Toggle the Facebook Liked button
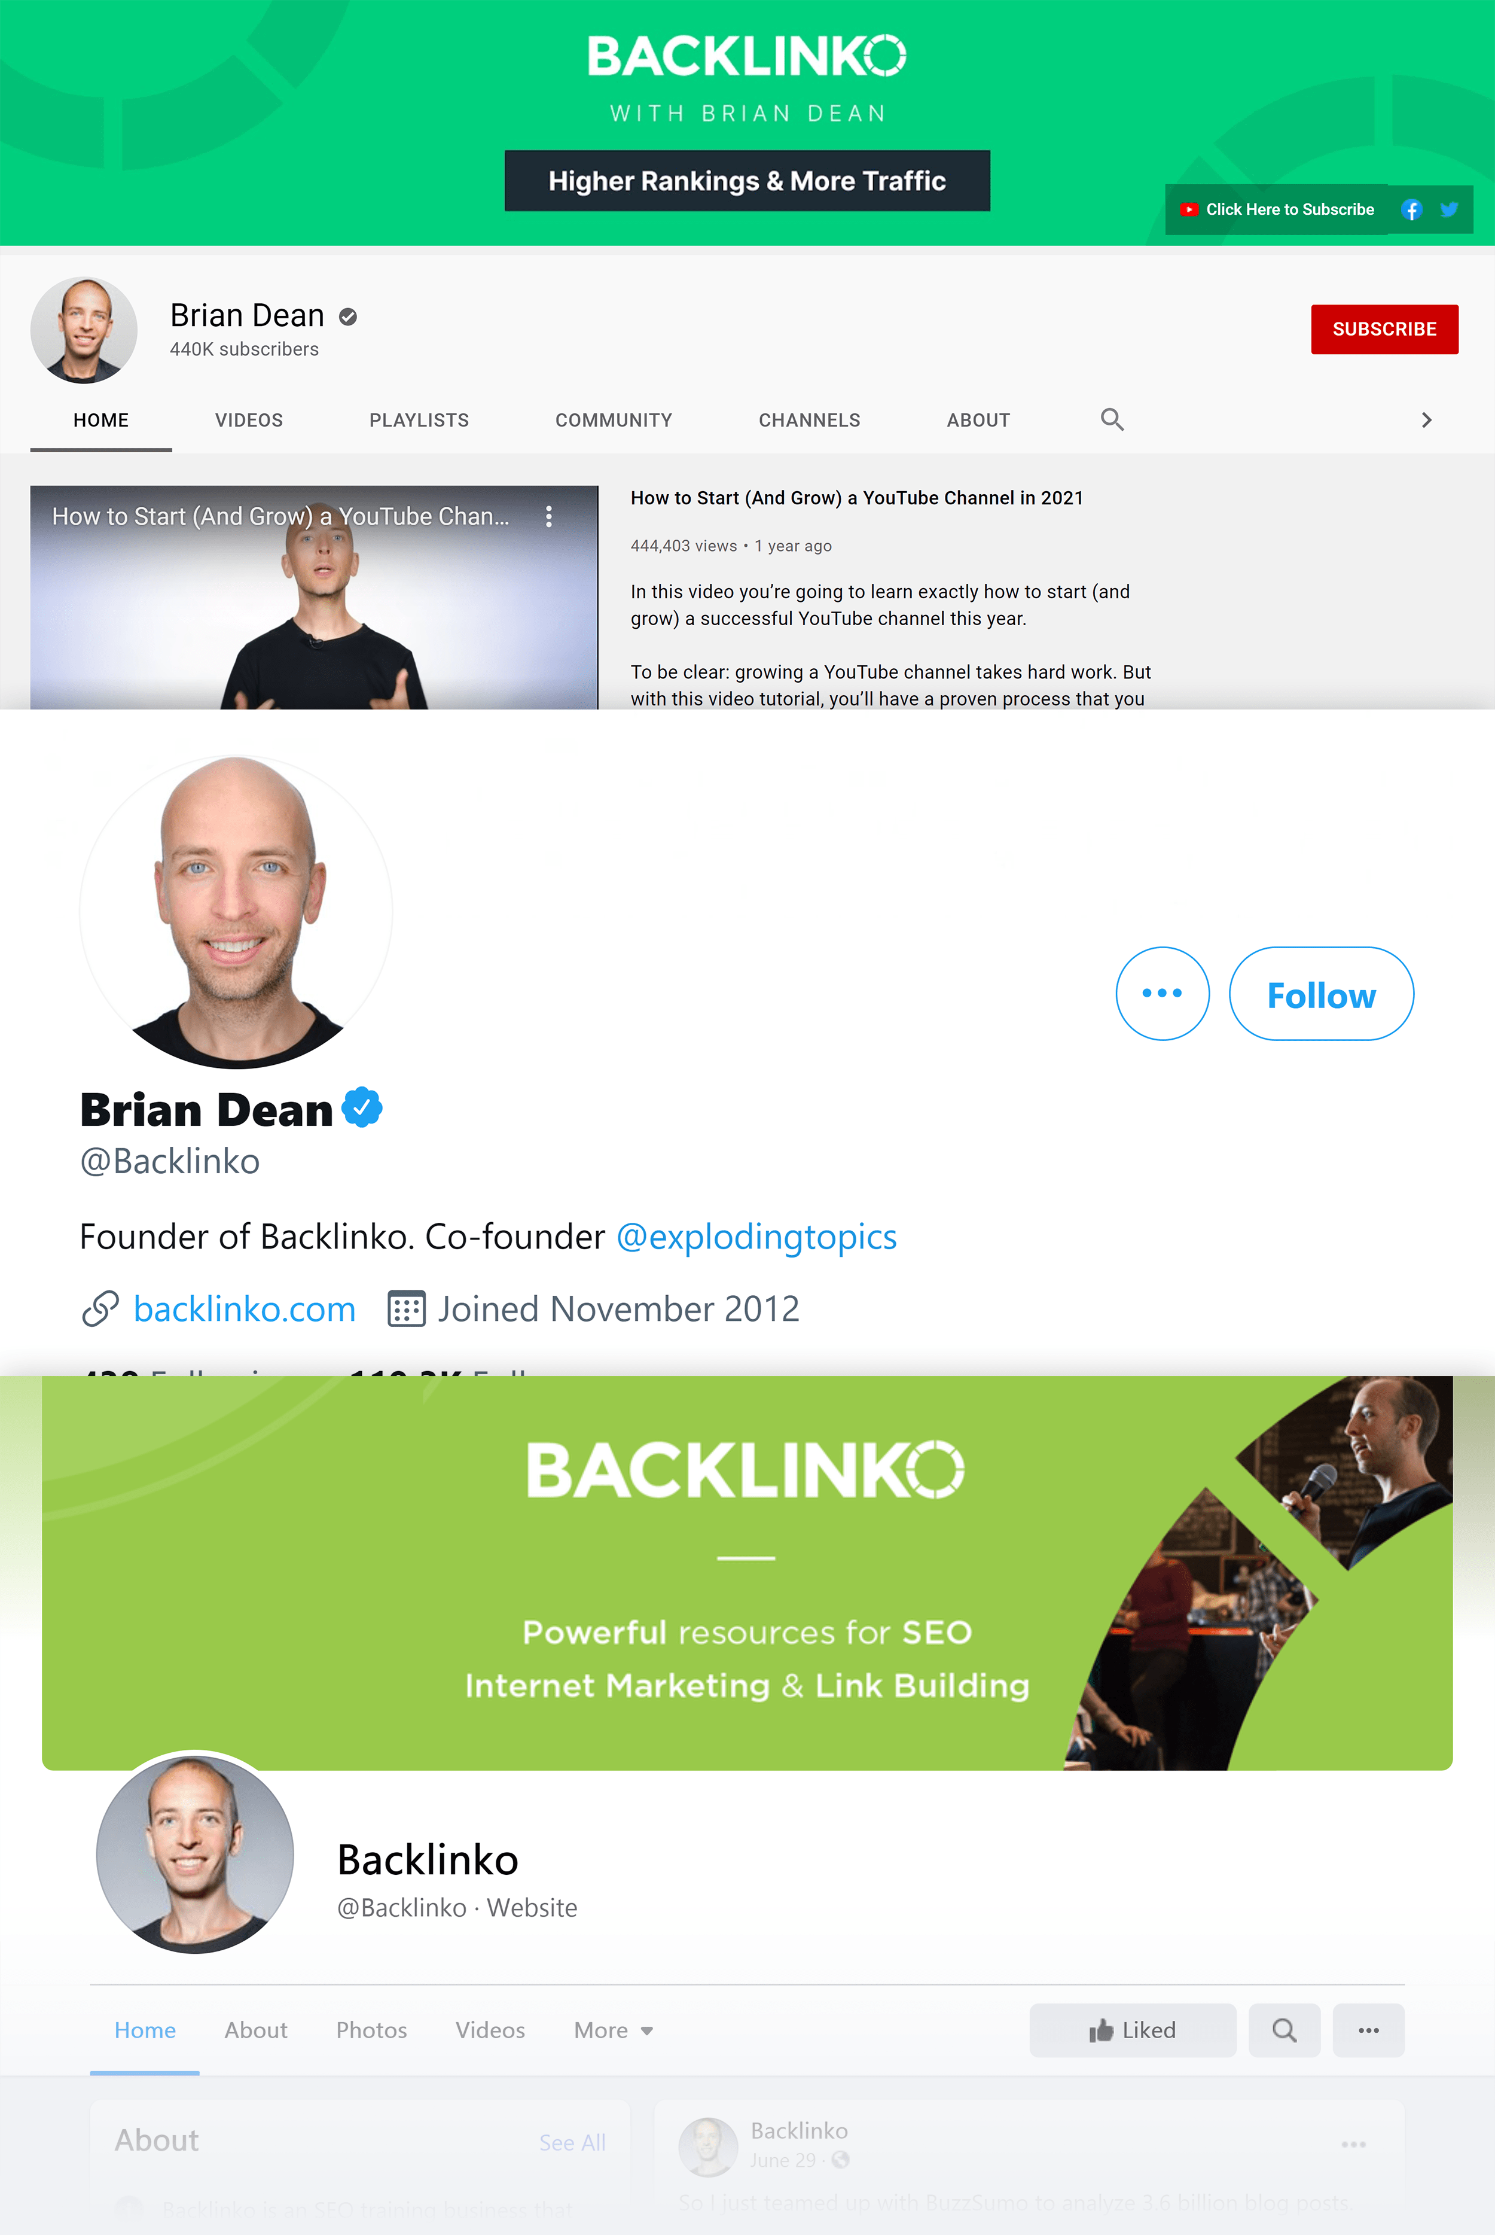 pyautogui.click(x=1133, y=2030)
